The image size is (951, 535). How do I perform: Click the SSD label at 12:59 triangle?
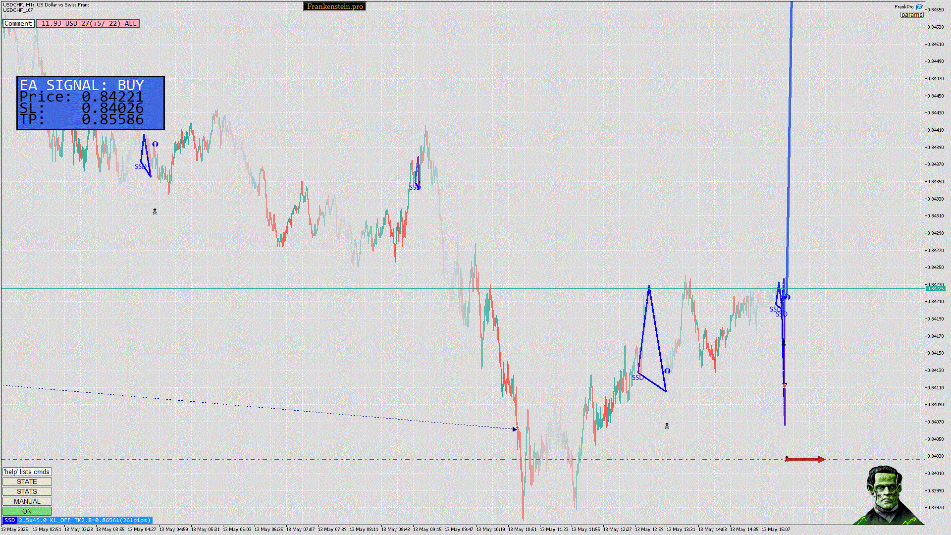(x=637, y=377)
